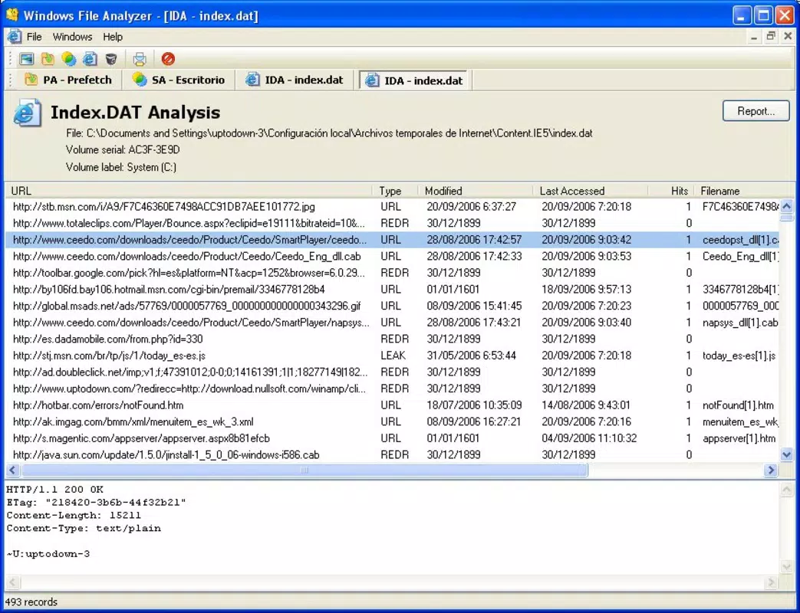Click the Report... button
Viewport: 800px width, 613px height.
click(x=756, y=111)
